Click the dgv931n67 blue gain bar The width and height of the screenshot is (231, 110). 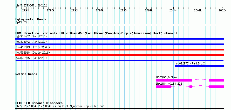[119, 39]
